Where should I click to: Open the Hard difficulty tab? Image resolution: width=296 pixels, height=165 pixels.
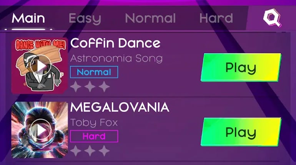216,18
